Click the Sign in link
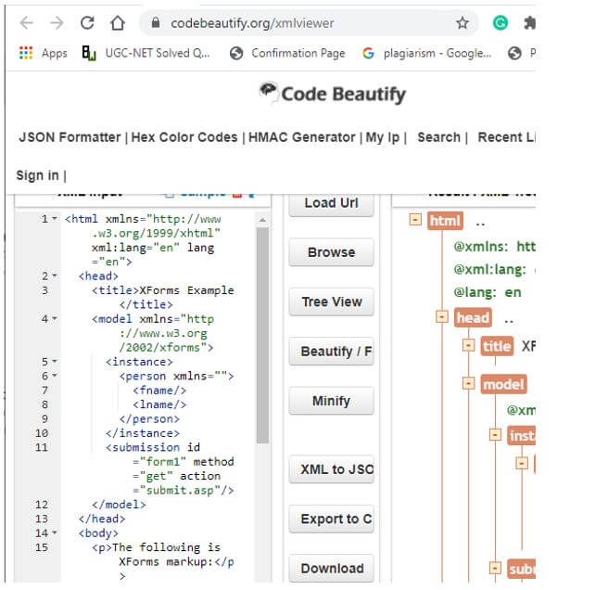 click(x=37, y=175)
